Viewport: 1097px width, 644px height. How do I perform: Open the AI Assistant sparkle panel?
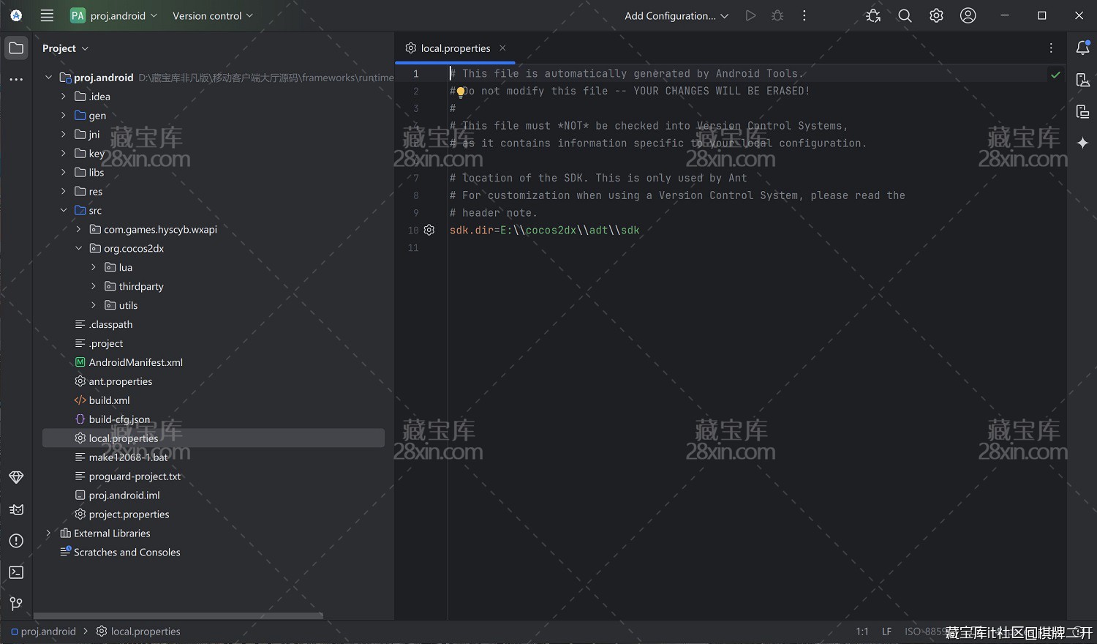1082,143
